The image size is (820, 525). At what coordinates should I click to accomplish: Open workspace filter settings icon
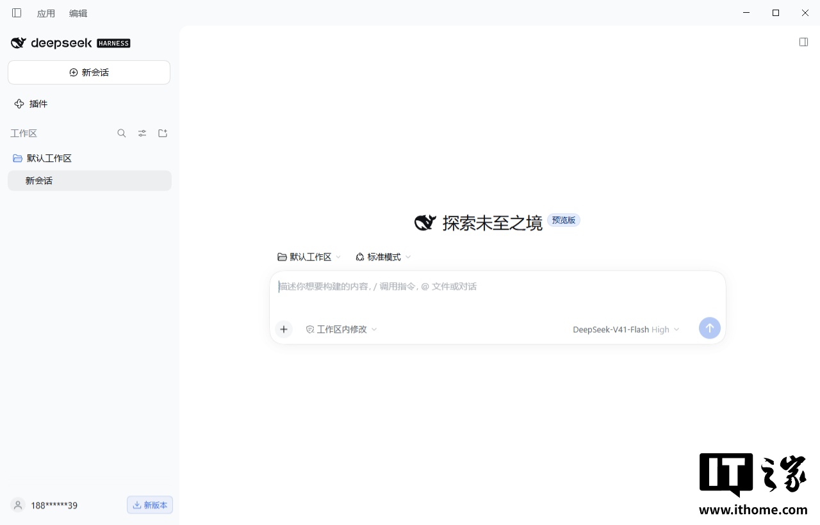point(142,133)
